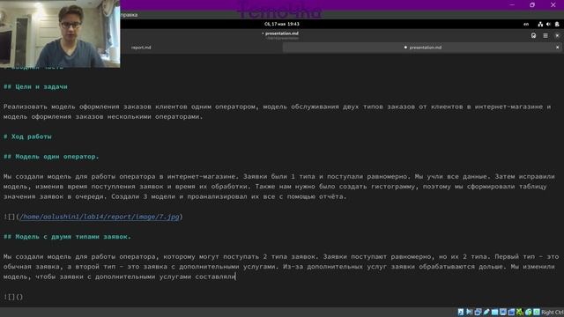
Task: Click the VirtualBox recording status icon
Action: tap(511, 312)
